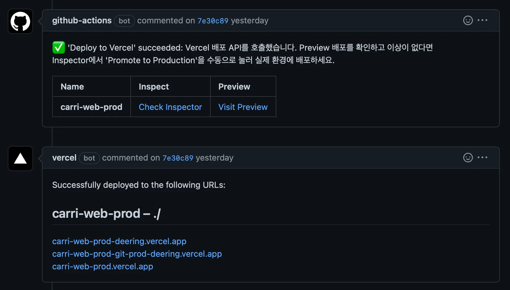Screen dimensions: 510x290
Task: Select the carri-web-prod table cell
Action: tap(91, 107)
